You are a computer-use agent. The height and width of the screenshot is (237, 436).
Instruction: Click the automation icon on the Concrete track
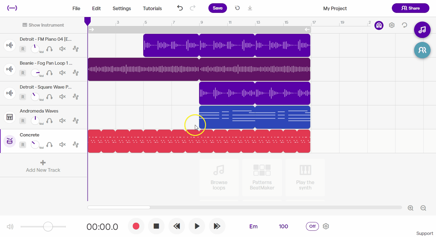point(76,145)
